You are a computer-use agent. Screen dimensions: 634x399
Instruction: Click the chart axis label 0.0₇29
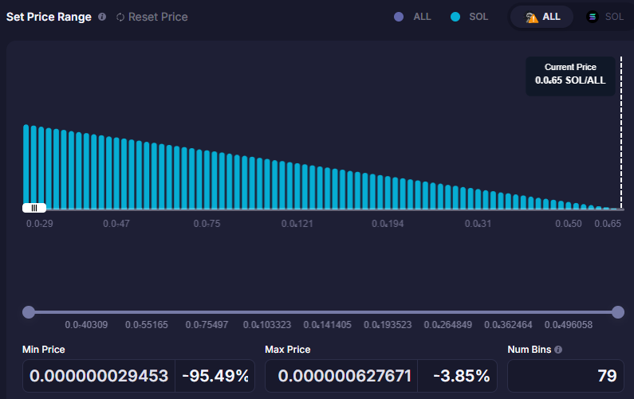click(40, 224)
